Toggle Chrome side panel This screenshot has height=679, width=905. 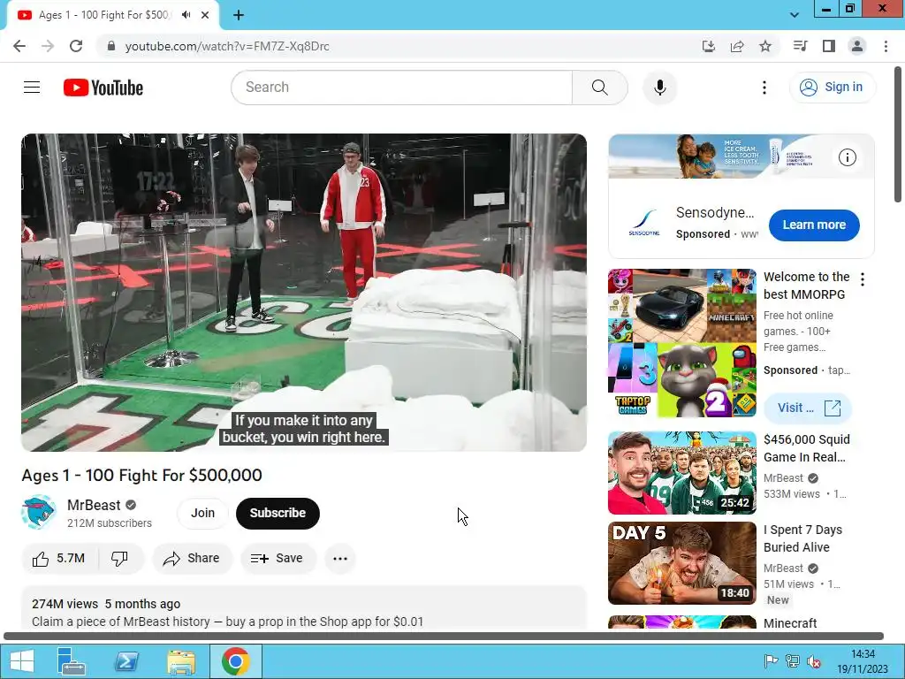[829, 46]
